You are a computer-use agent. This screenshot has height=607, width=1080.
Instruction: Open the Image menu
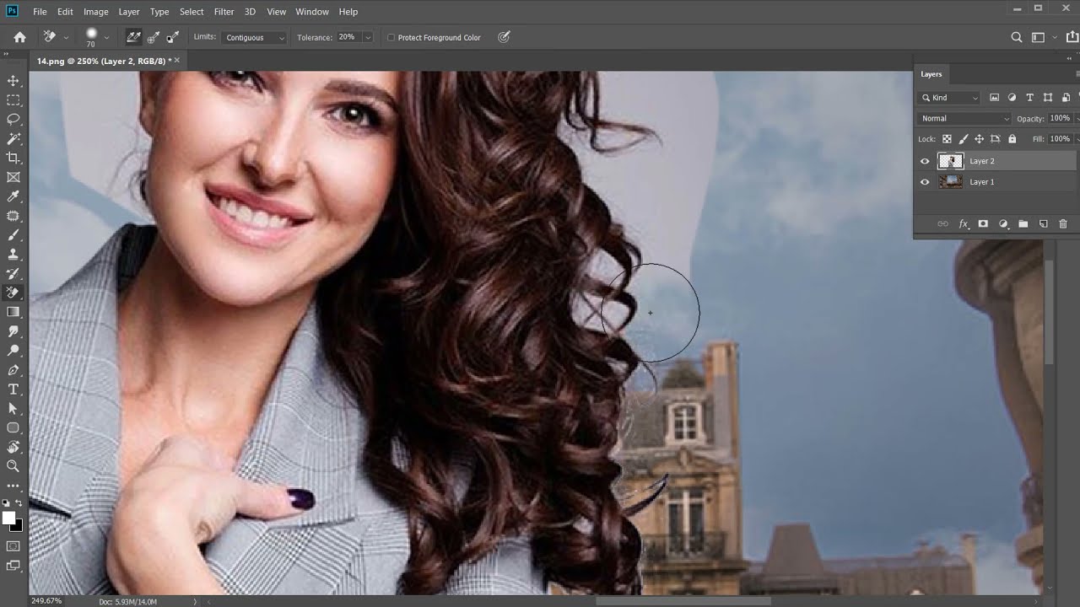tap(95, 12)
